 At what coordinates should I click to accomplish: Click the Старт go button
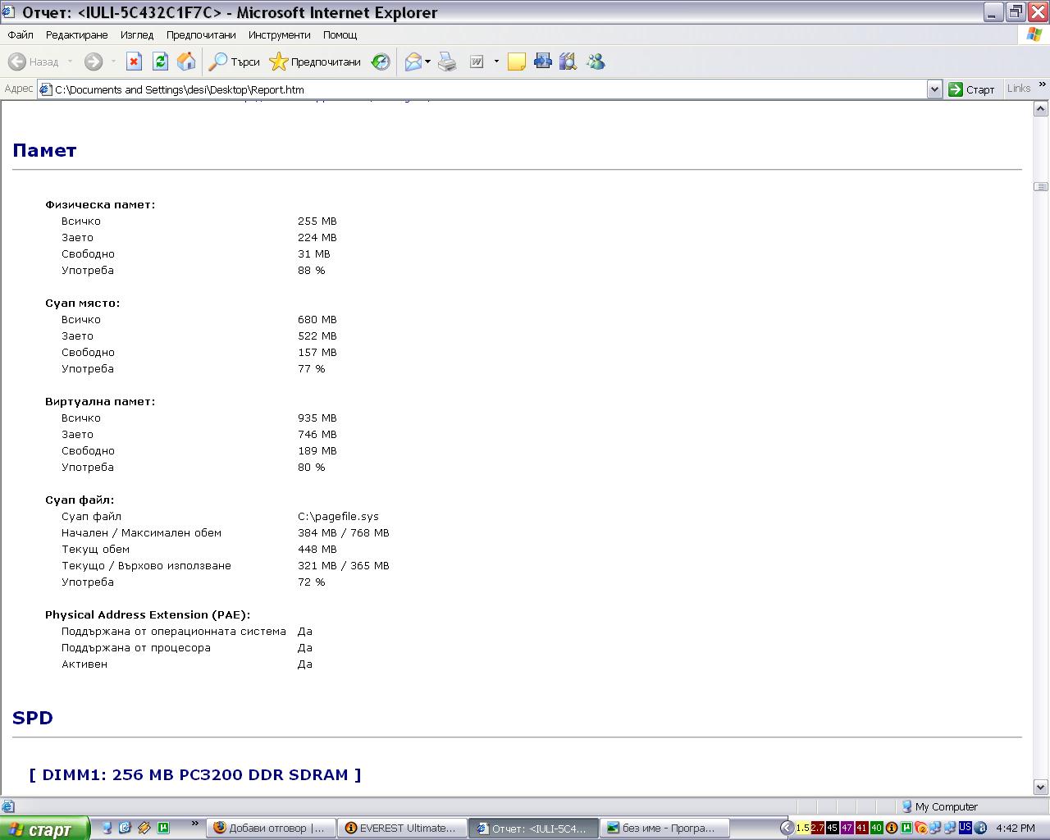click(x=971, y=89)
